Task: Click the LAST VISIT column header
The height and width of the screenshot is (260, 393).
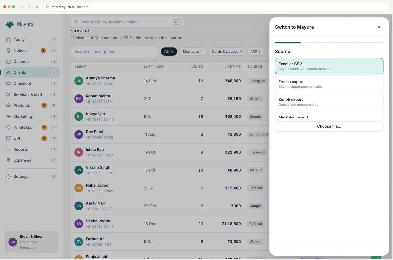Action: pos(154,67)
